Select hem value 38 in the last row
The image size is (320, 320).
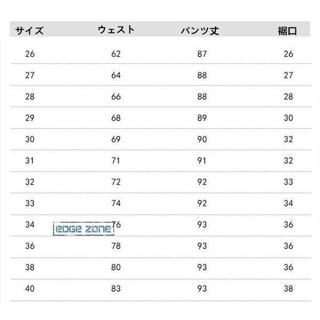coord(289,289)
